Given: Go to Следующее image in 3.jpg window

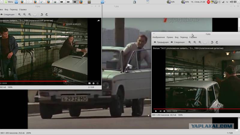Looking at the screenshot, I should (x=178, y=42).
